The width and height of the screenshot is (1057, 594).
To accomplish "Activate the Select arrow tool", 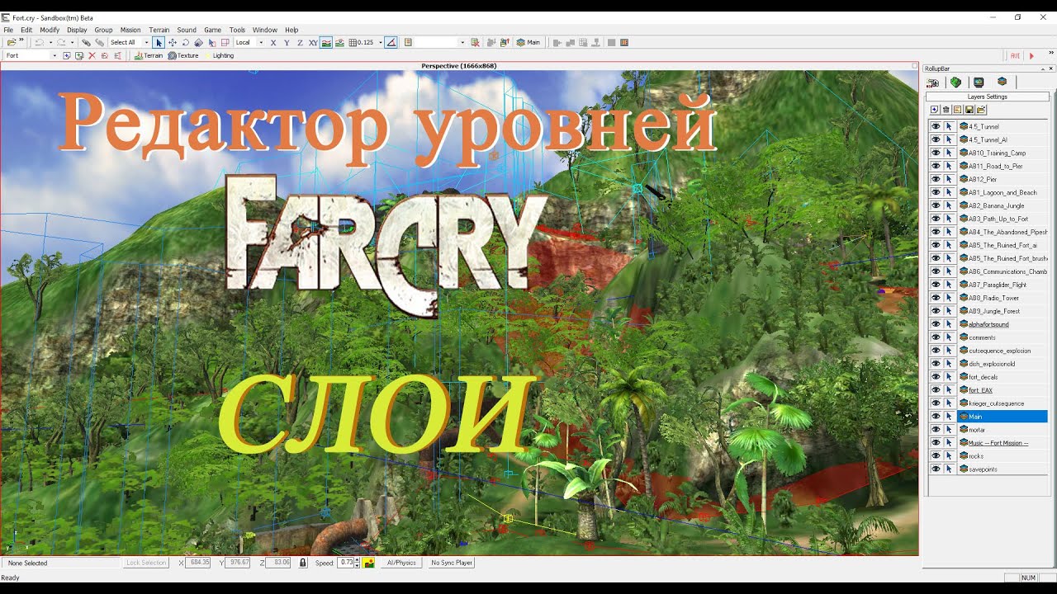I will (x=159, y=42).
